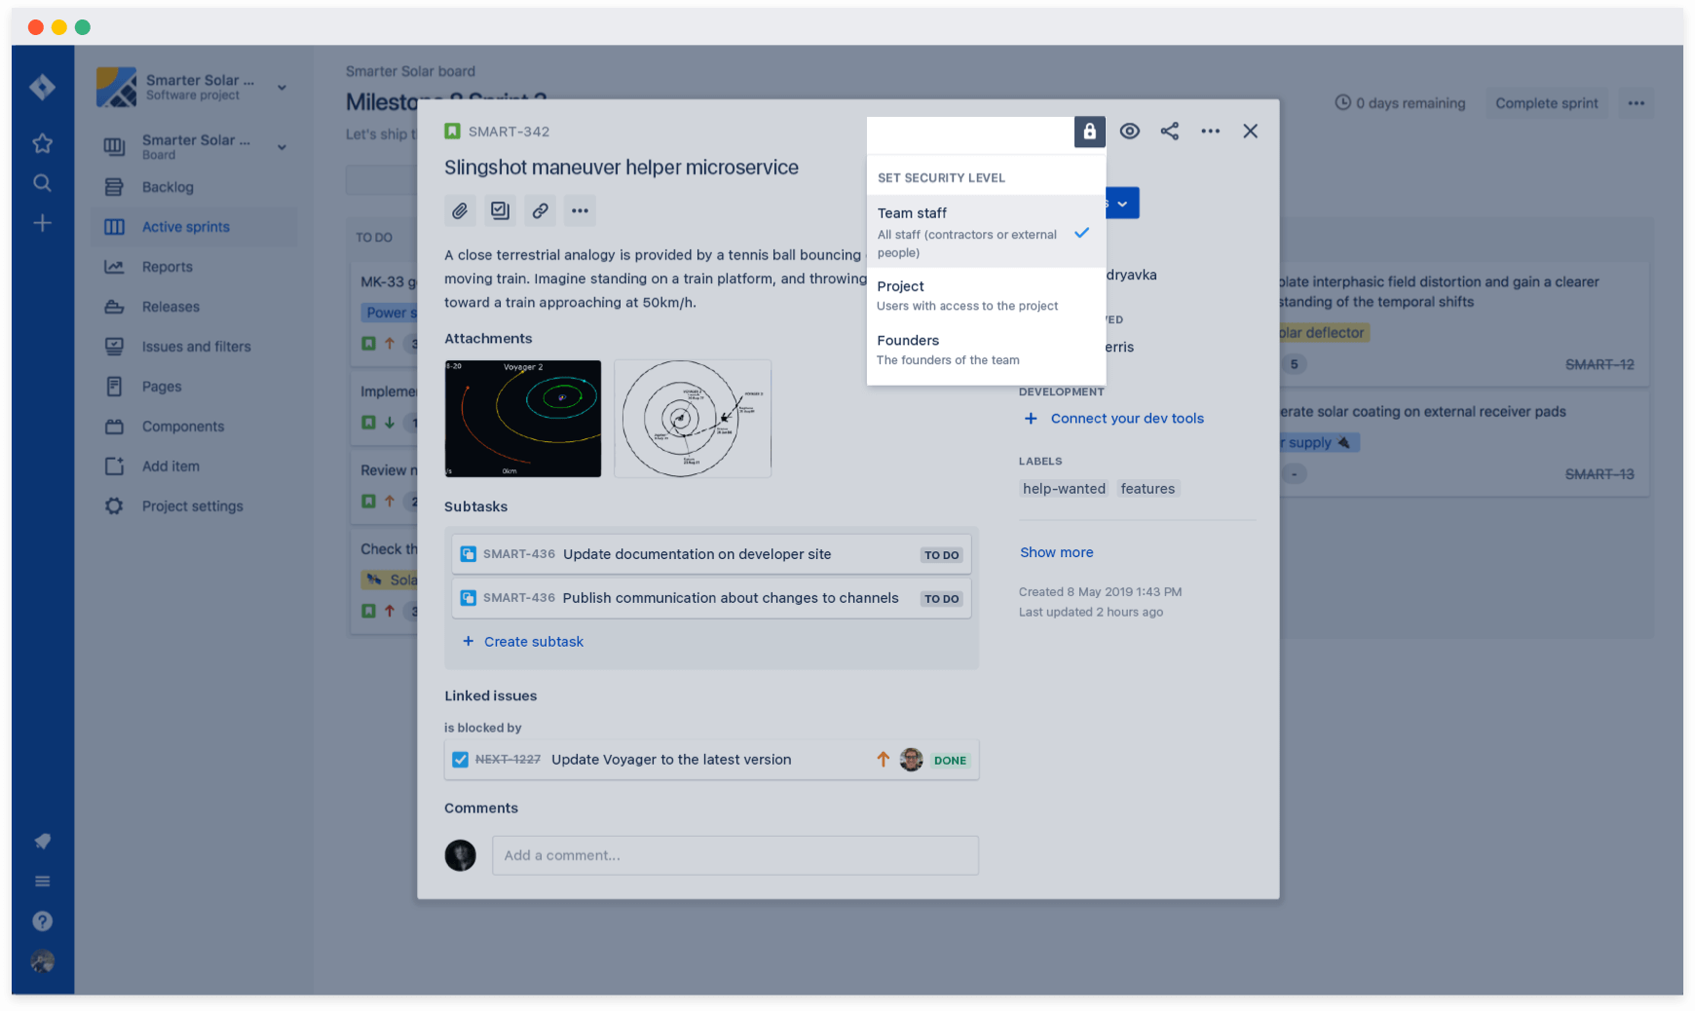This screenshot has width=1695, height=1011.
Task: Click the Create subtask link
Action: [x=533, y=641]
